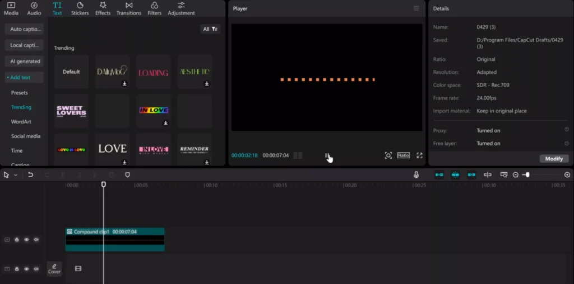Image resolution: width=574 pixels, height=284 pixels.
Task: Mute the cover track speaker icon
Action: coord(36,269)
